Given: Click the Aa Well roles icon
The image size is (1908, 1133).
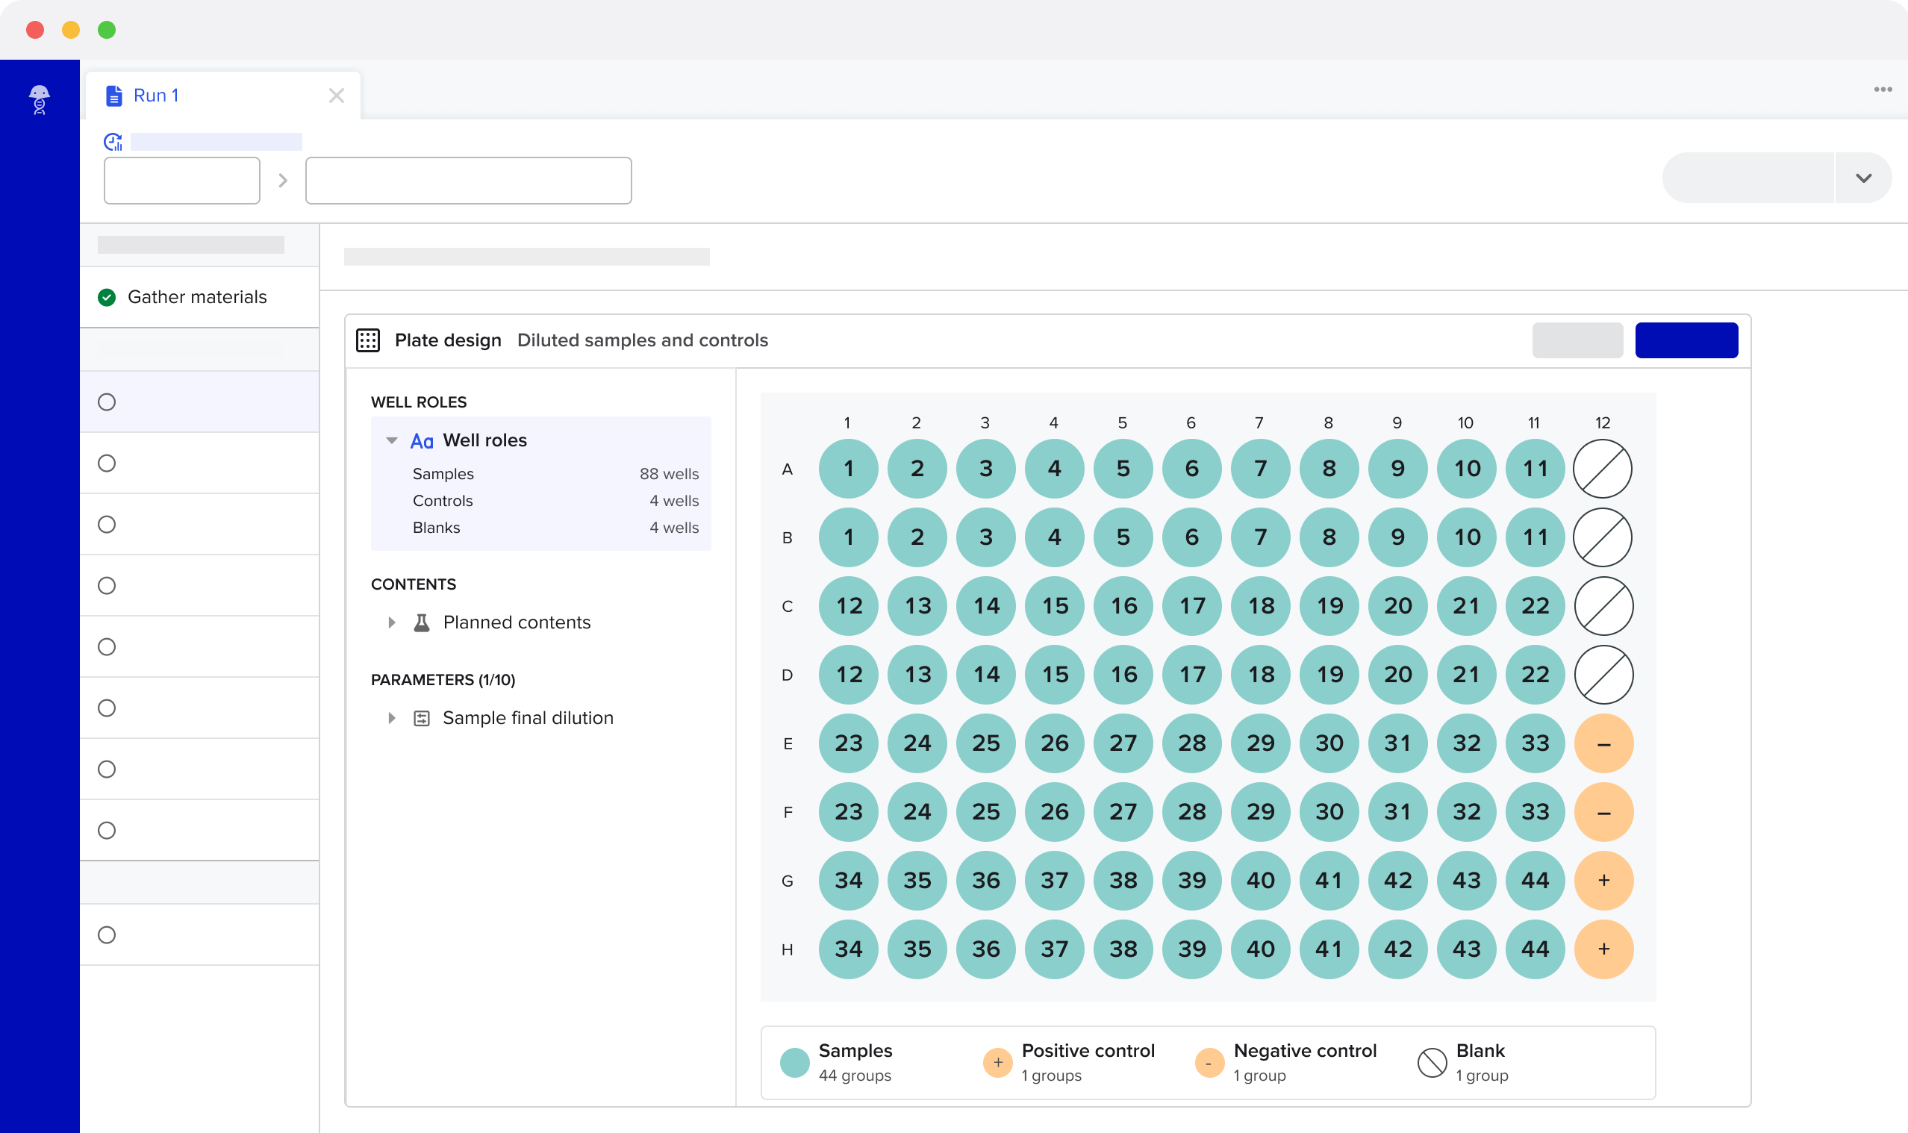Looking at the screenshot, I should (422, 441).
